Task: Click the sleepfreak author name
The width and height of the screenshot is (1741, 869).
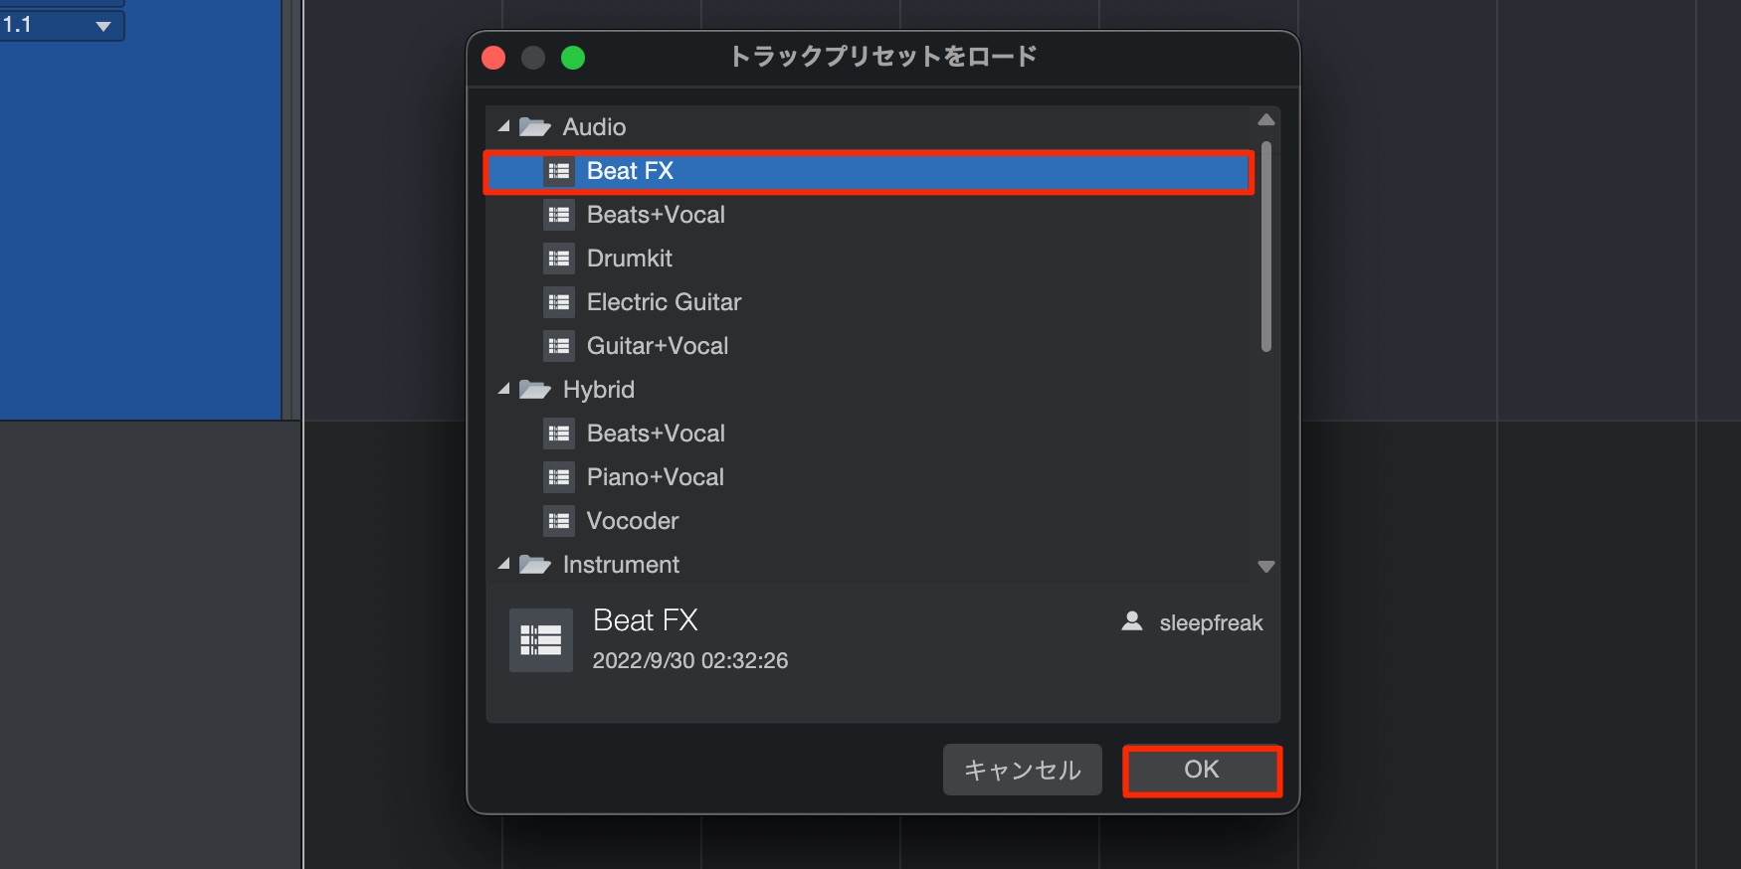Action: 1211,623
